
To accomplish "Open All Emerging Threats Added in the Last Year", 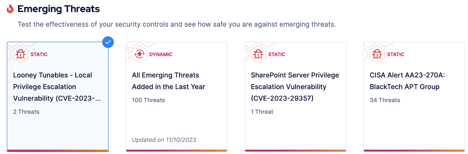I will click(x=168, y=81).
